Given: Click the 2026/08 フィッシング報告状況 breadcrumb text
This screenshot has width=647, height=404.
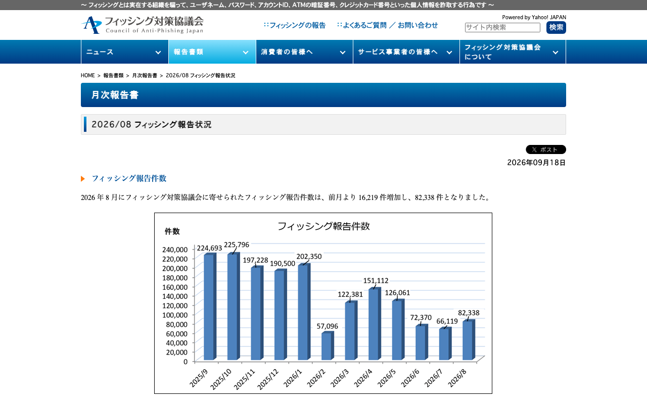Looking at the screenshot, I should tap(201, 75).
